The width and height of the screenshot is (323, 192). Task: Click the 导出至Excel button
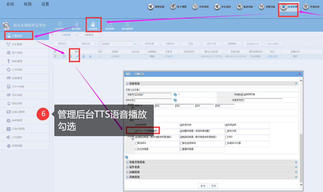pyautogui.click(x=253, y=44)
